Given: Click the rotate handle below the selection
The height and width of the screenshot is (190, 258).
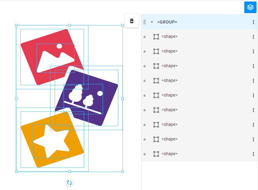Looking at the screenshot, I should [69, 183].
